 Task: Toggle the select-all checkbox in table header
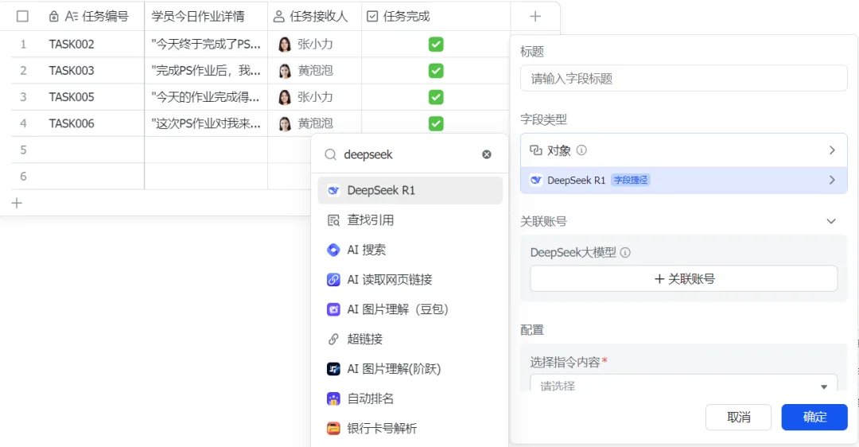coord(22,17)
